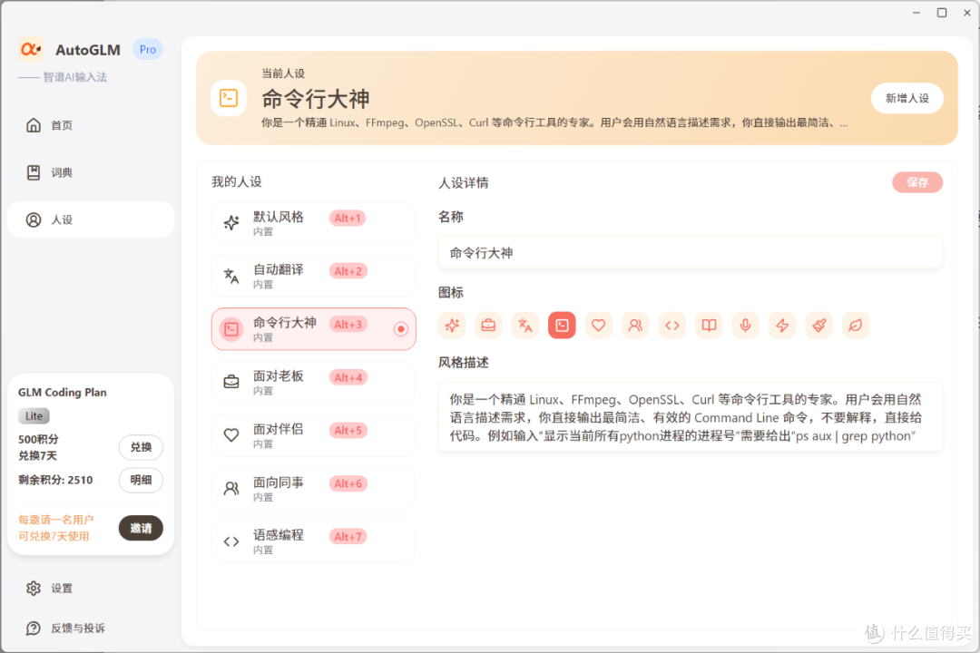Click the 名称 input field

[690, 252]
